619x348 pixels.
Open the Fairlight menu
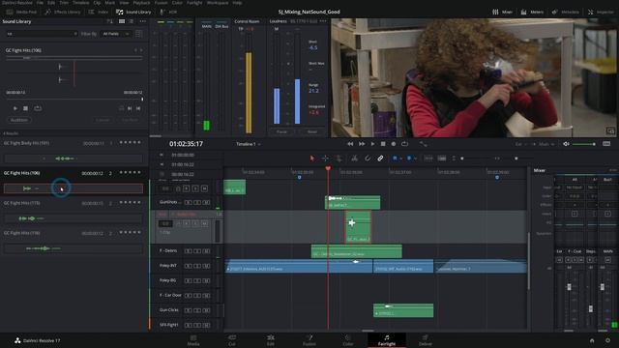194,3
